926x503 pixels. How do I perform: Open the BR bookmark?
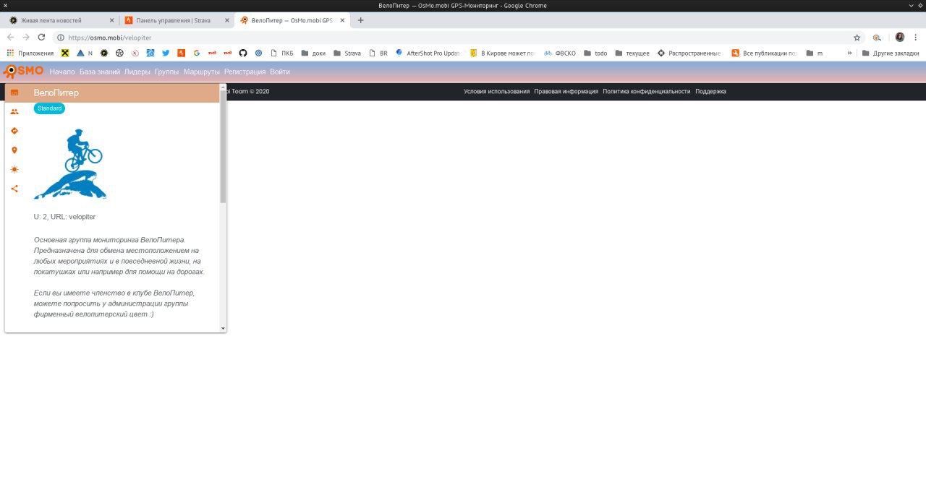pyautogui.click(x=378, y=53)
